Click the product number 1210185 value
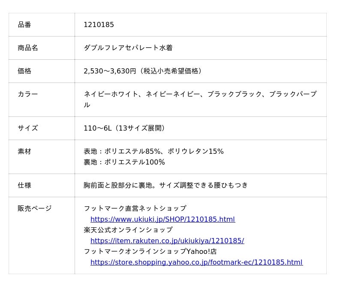Viewport: 343px width, 287px height. [99, 25]
